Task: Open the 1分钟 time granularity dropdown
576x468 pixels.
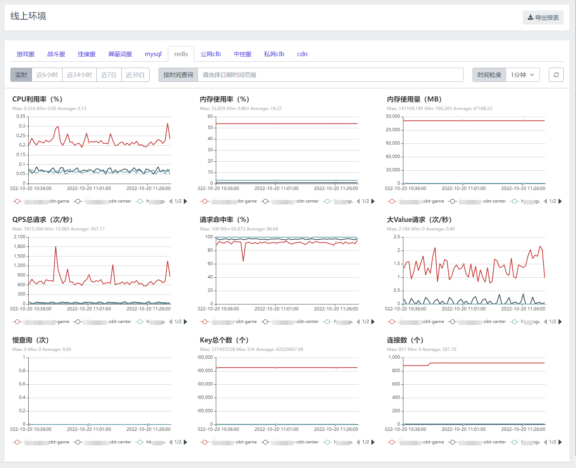Action: coord(522,75)
